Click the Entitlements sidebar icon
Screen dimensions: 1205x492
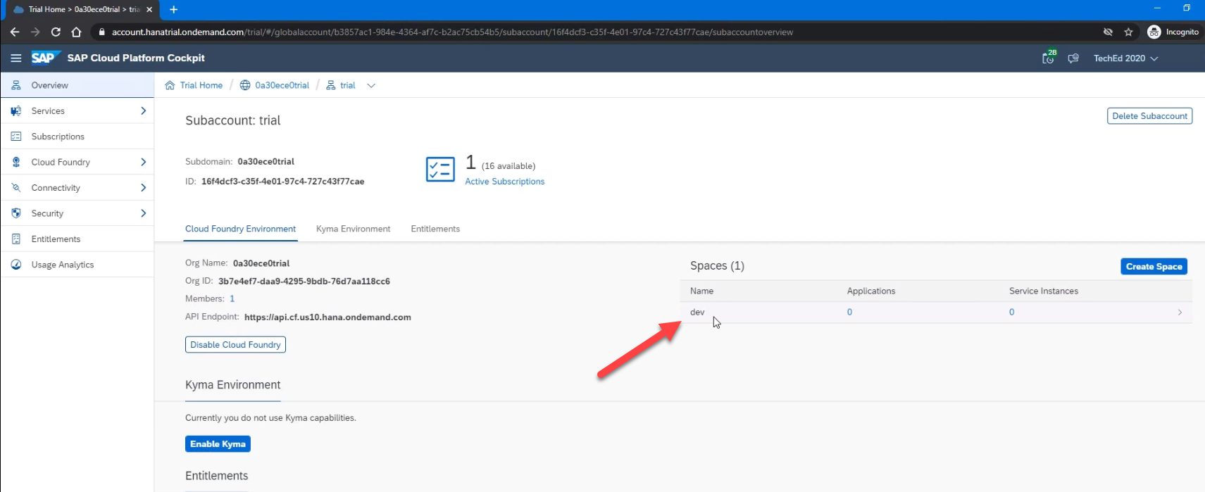16,239
